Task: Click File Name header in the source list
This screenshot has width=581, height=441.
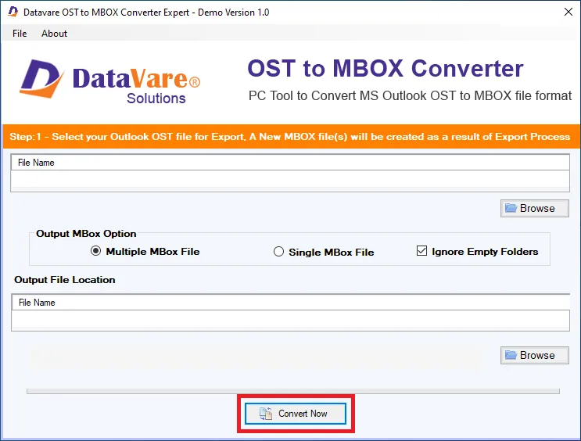Action: tap(36, 163)
